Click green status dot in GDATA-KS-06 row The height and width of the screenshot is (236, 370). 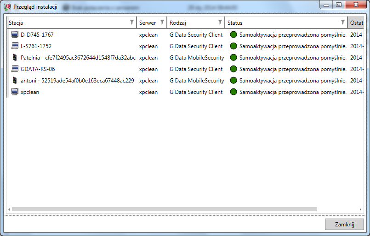point(233,69)
